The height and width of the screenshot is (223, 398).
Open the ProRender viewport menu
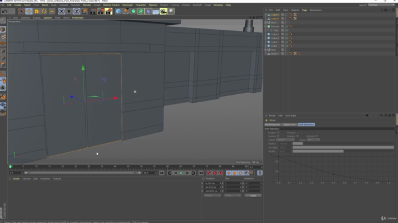point(78,18)
